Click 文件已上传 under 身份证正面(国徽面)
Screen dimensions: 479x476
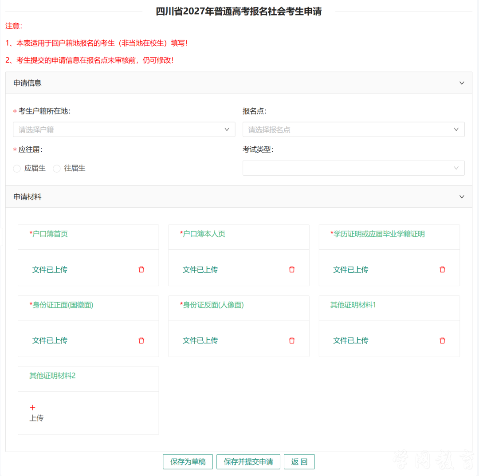50,340
